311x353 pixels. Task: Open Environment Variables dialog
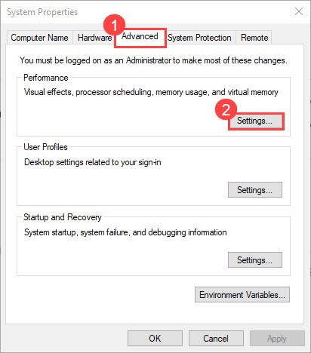tap(242, 295)
